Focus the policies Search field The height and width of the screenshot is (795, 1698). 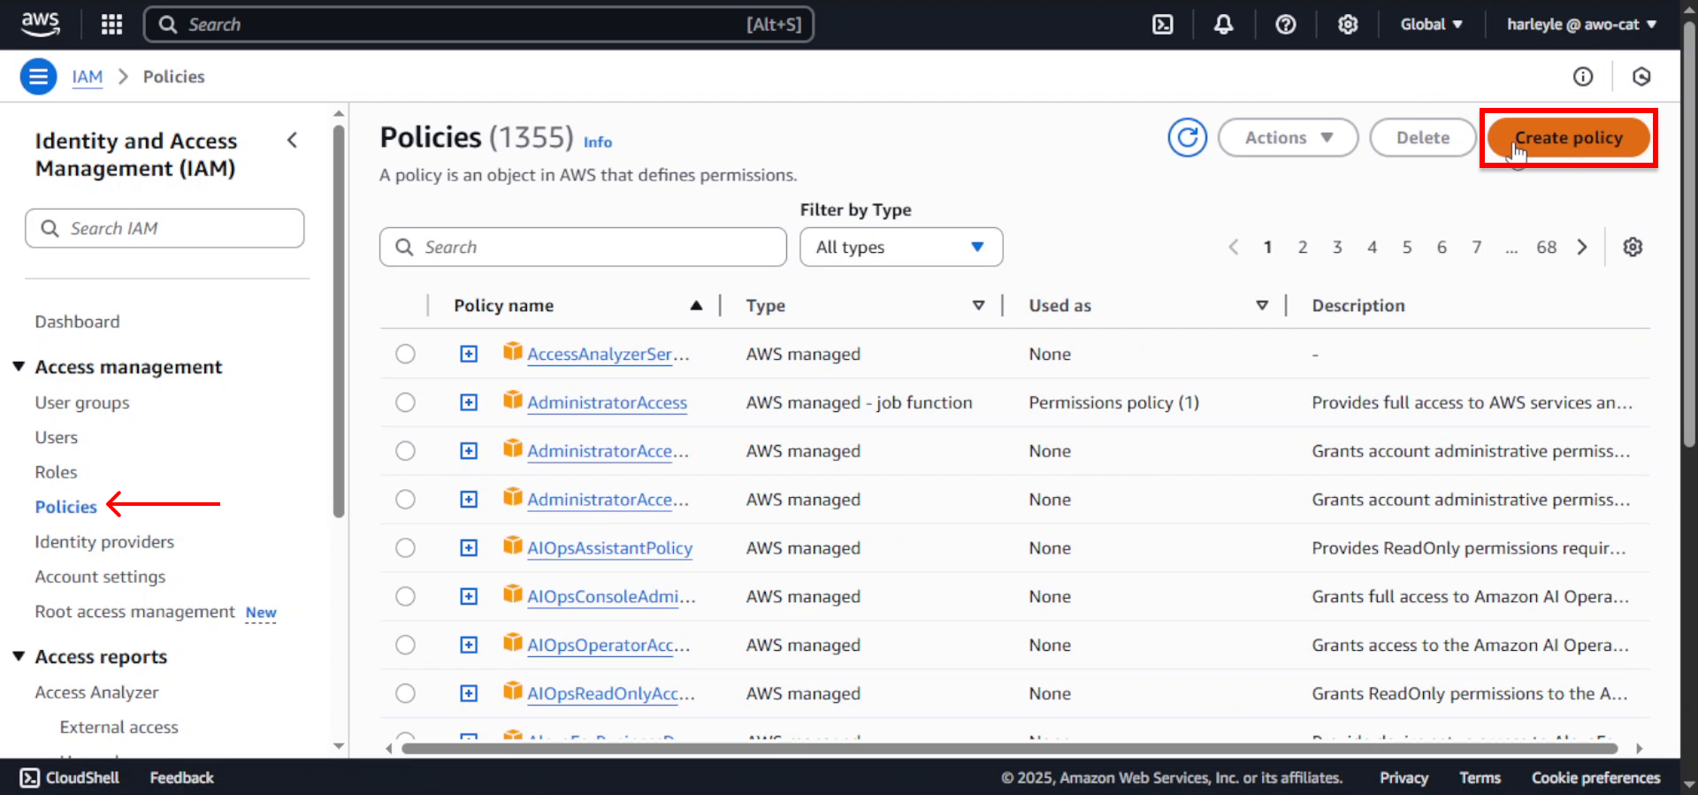583,247
